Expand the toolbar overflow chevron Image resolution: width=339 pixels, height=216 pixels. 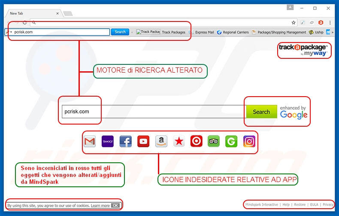coord(333,32)
